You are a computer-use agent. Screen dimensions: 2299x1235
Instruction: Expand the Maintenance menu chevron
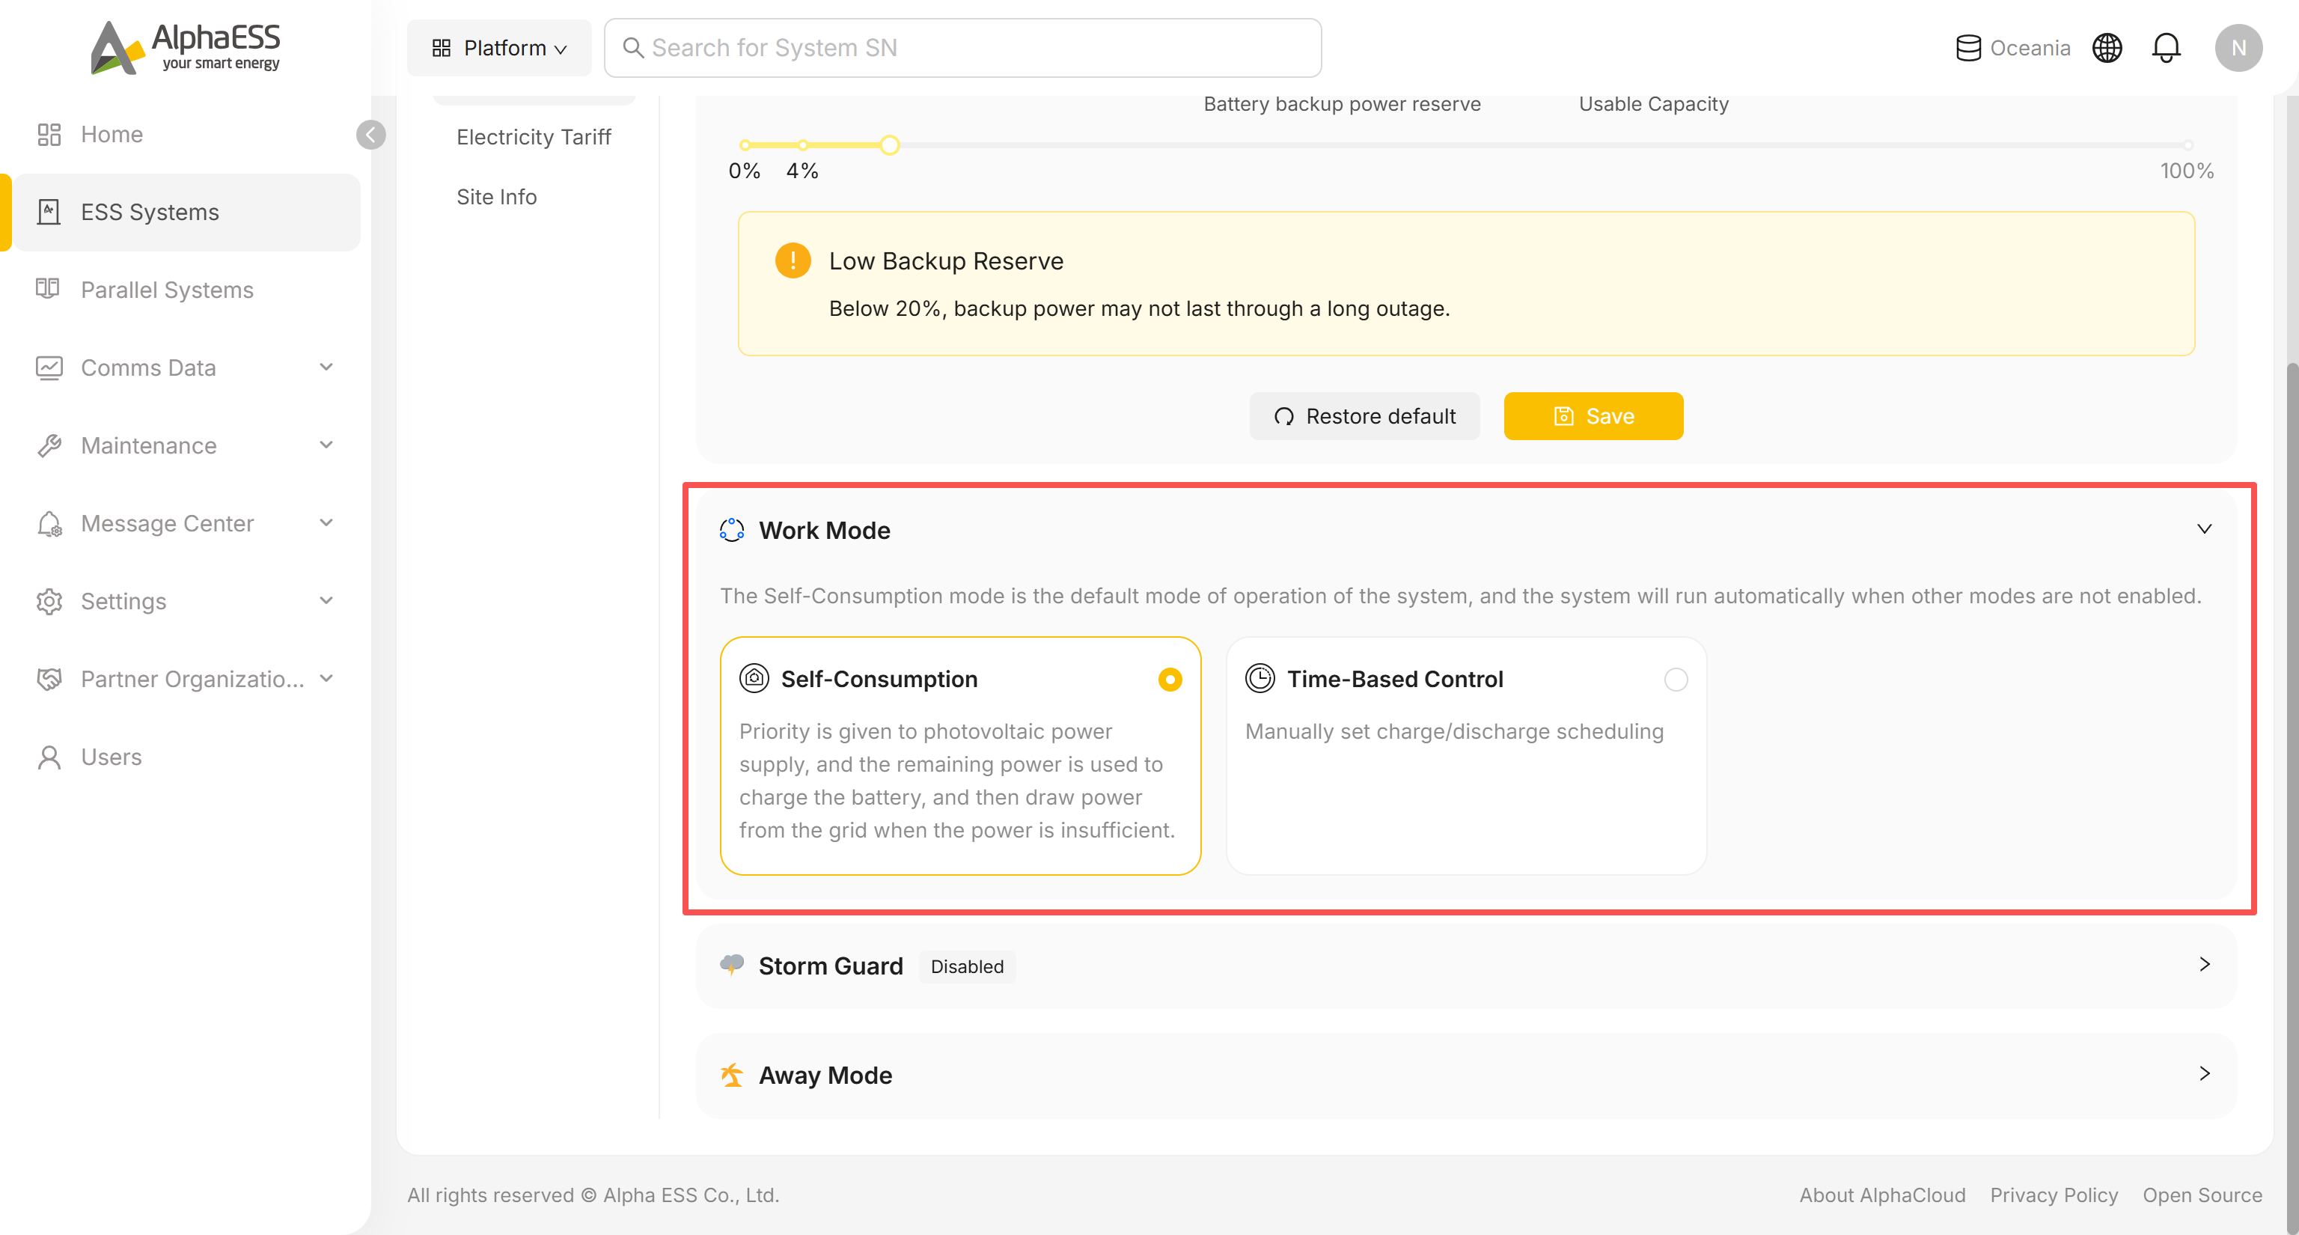click(x=326, y=445)
